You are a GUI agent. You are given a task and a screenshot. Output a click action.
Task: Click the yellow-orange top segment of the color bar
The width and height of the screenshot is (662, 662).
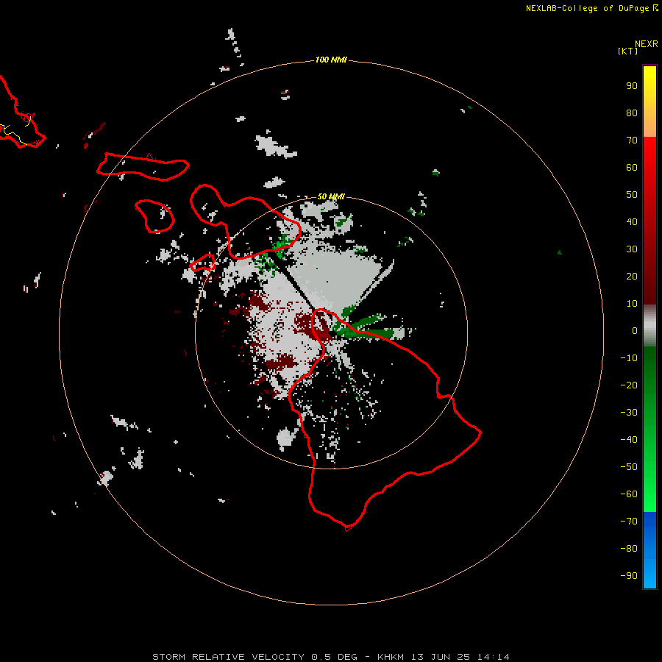tap(649, 102)
